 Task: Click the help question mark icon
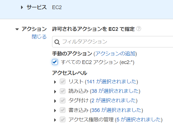139,29
